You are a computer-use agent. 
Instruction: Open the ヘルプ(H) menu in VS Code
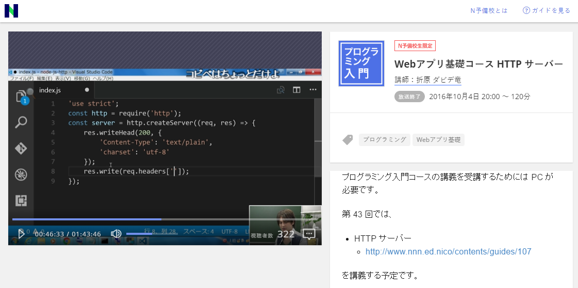(103, 78)
